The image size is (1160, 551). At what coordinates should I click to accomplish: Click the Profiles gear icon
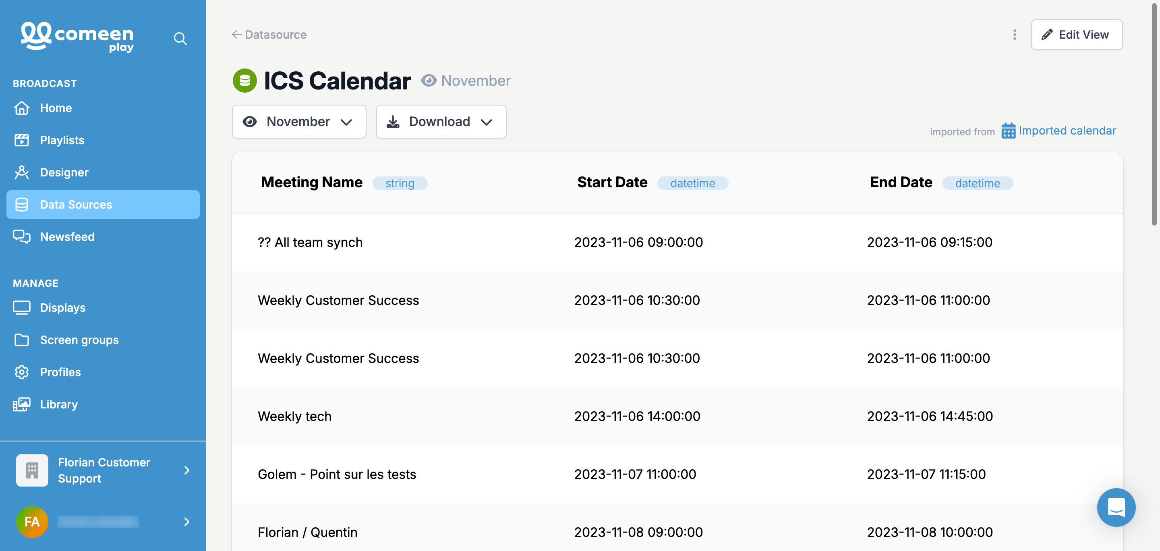[22, 372]
